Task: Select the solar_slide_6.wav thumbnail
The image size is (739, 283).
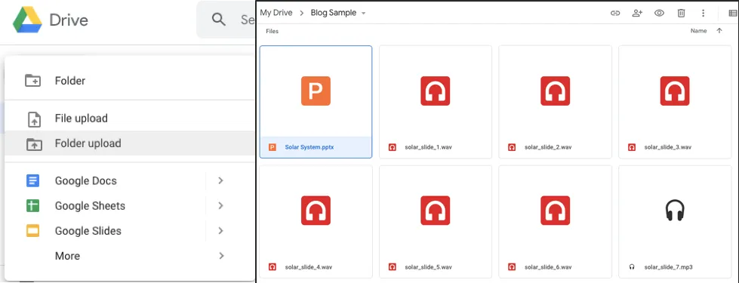Action: [555, 211]
